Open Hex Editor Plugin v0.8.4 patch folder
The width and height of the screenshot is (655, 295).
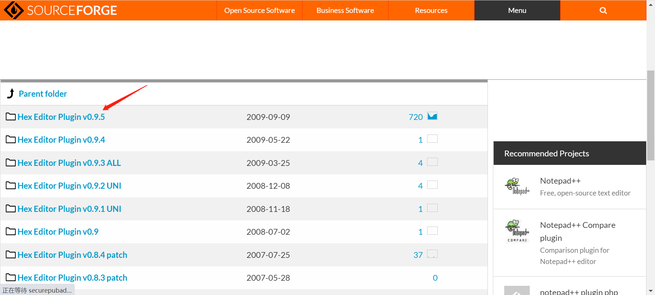coord(72,255)
